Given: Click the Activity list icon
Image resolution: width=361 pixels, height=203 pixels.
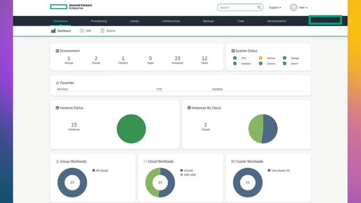Looking at the screenshot, I should click(x=102, y=31).
